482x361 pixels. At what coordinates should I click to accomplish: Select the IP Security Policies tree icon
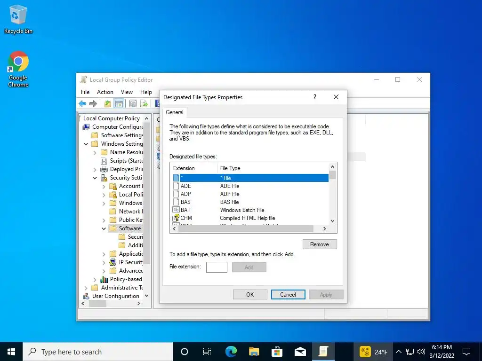(x=113, y=262)
